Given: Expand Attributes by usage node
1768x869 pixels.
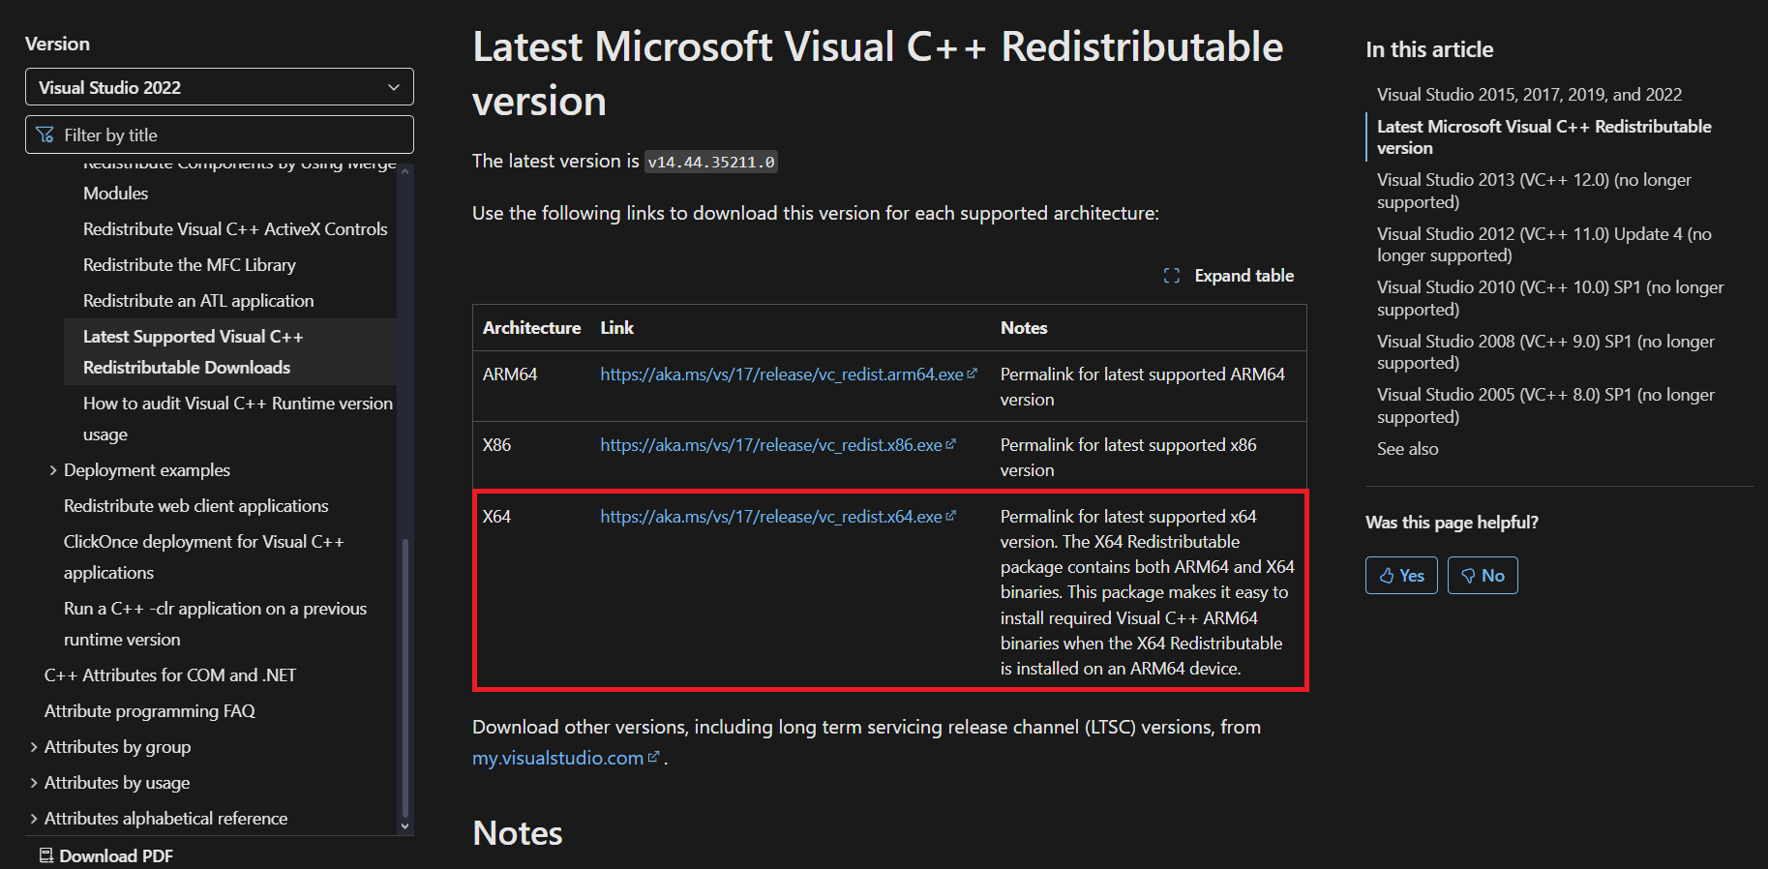Looking at the screenshot, I should [x=34, y=783].
